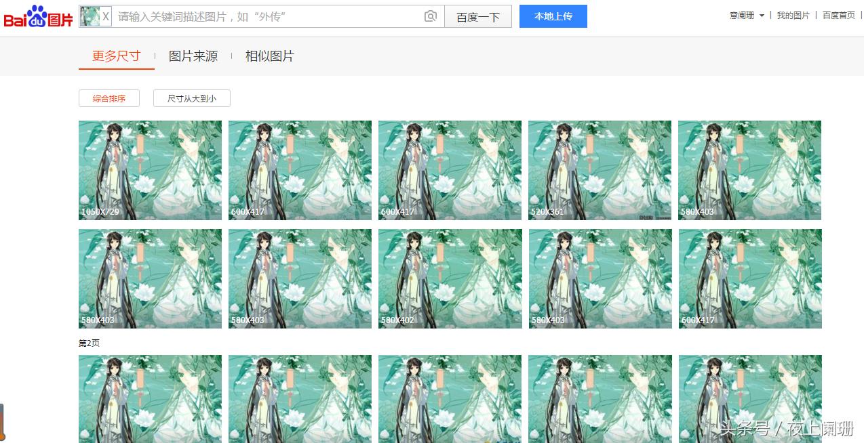Open the 580X402 image result

[x=450, y=278]
